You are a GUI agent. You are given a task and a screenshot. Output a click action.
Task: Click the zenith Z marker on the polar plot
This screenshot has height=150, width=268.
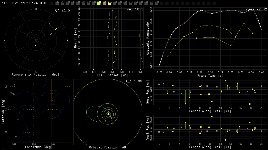pos(36,41)
